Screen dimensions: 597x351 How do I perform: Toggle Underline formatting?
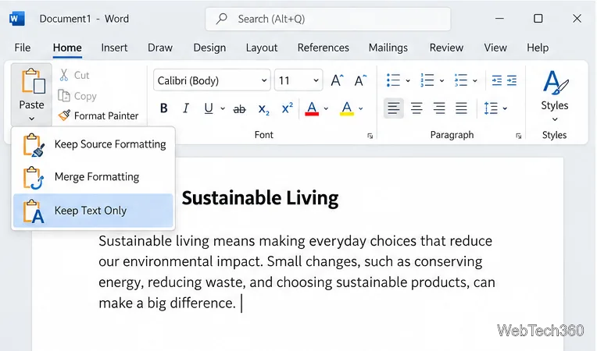[x=209, y=108]
